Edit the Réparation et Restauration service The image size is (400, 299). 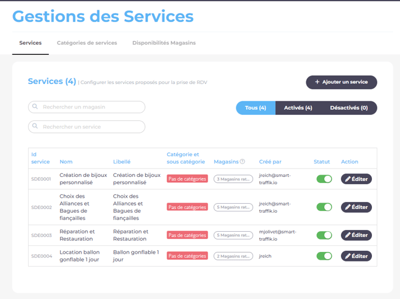coord(356,235)
